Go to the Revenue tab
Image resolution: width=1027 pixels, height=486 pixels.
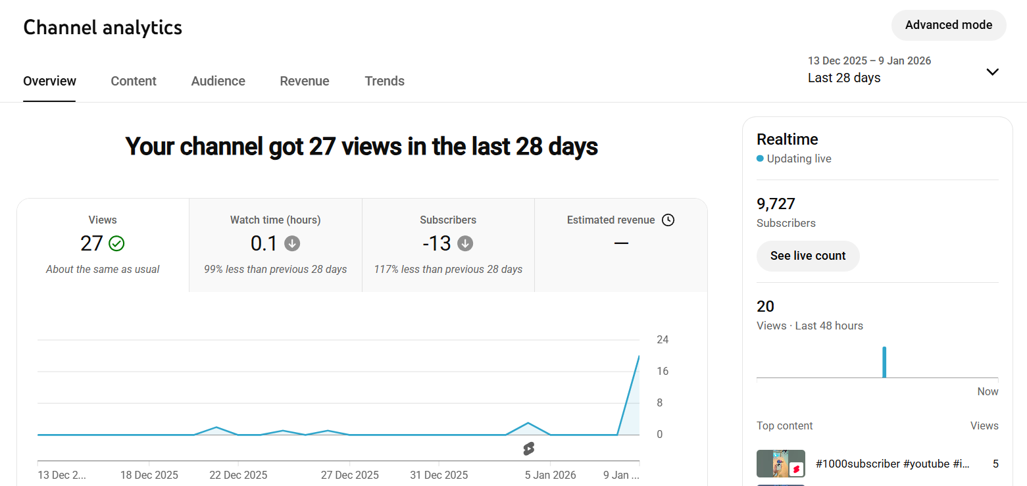coord(305,81)
